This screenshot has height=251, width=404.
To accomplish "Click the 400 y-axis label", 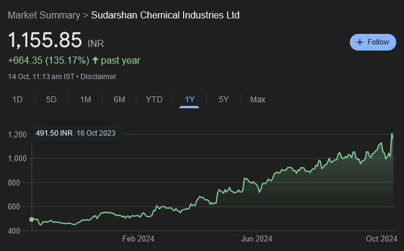I will [14, 231].
